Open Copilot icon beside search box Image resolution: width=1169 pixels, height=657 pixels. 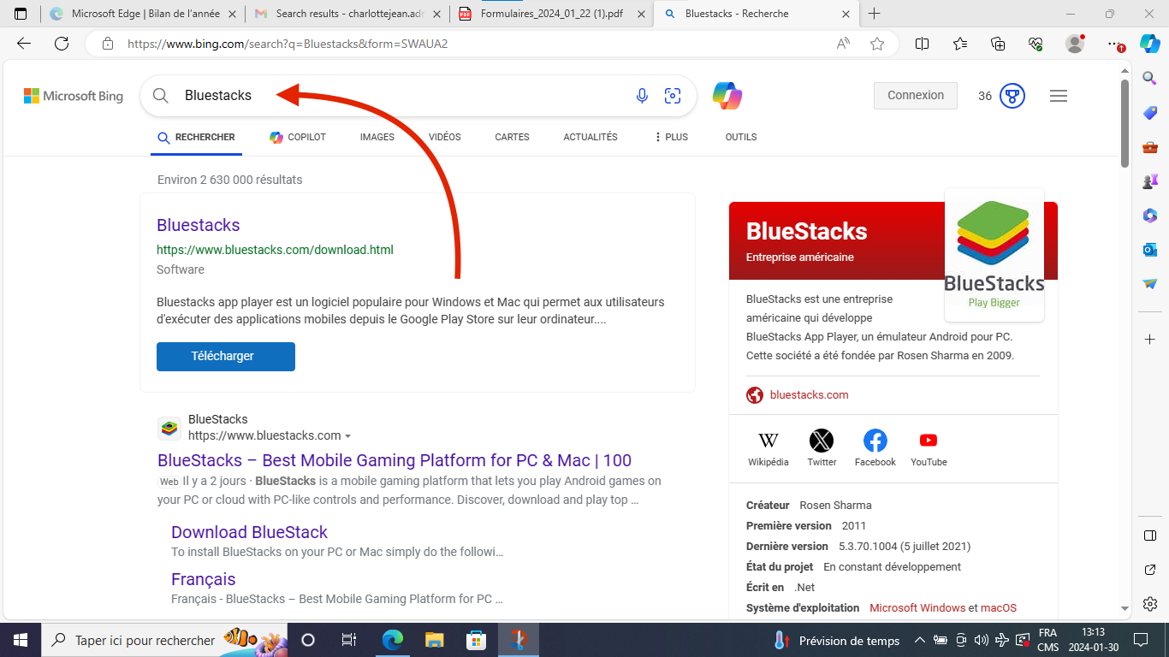point(727,96)
